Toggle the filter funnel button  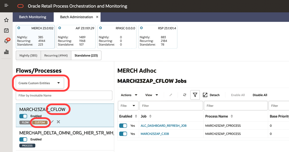[195, 95]
